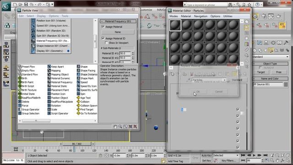293x165 pixels.
Task: Select Spin 001 operator in event
Action: pos(50,36)
